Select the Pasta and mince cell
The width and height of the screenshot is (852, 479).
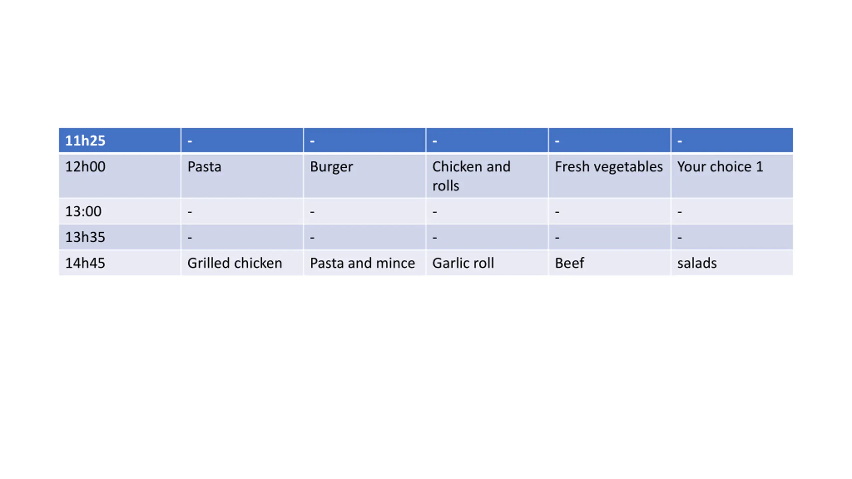(x=364, y=263)
